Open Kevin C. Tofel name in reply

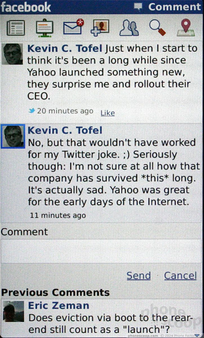(65, 130)
